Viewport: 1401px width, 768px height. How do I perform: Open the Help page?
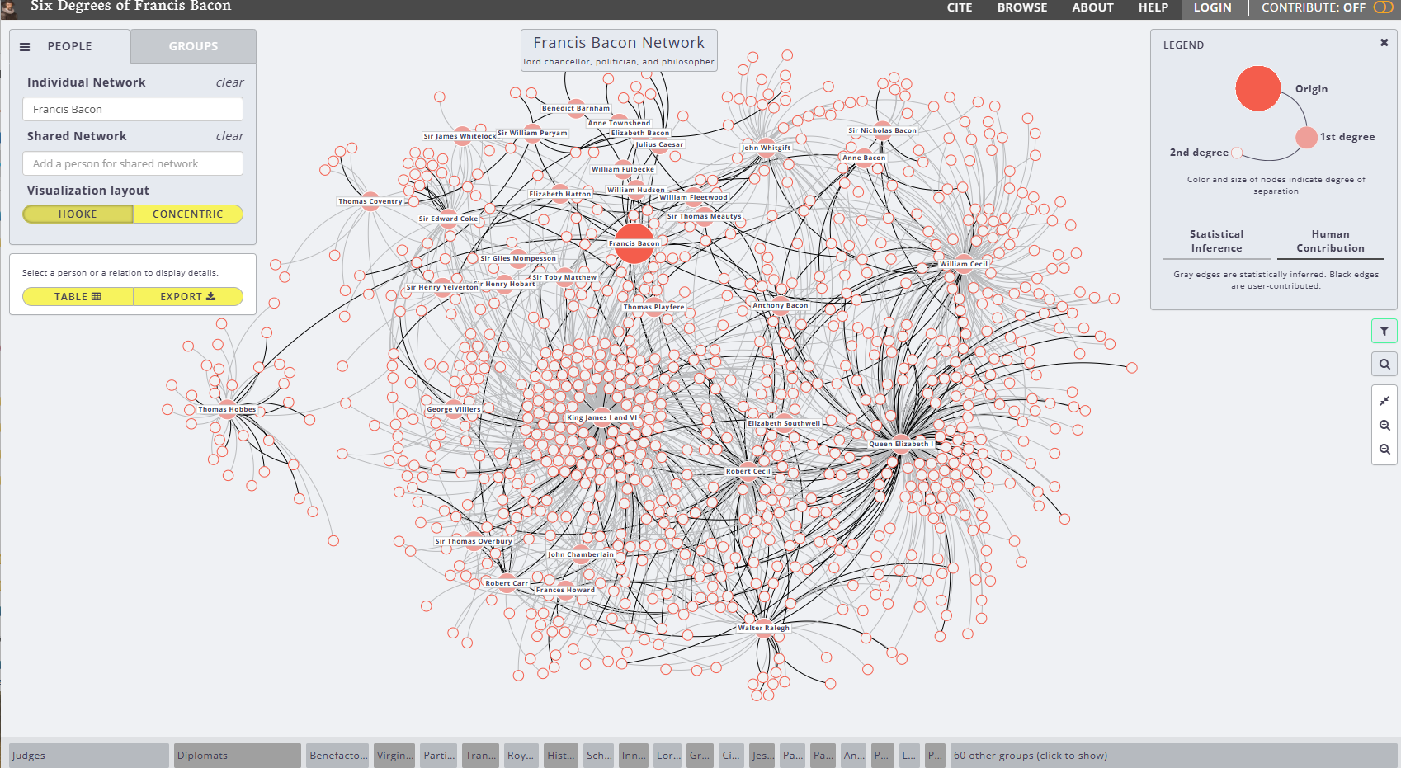coord(1153,7)
